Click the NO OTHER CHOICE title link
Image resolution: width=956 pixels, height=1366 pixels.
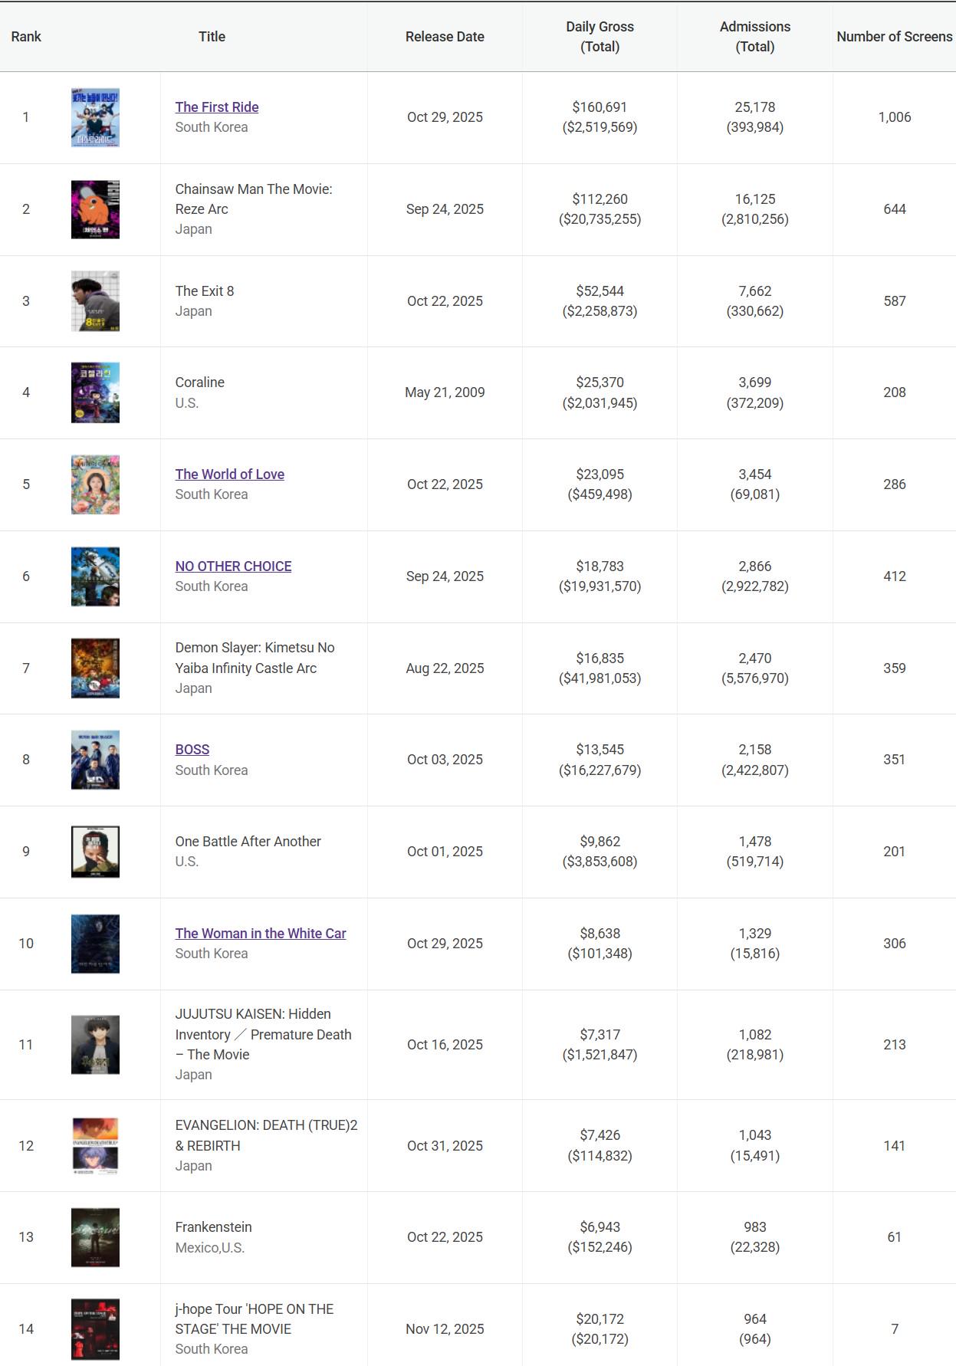[x=233, y=566]
